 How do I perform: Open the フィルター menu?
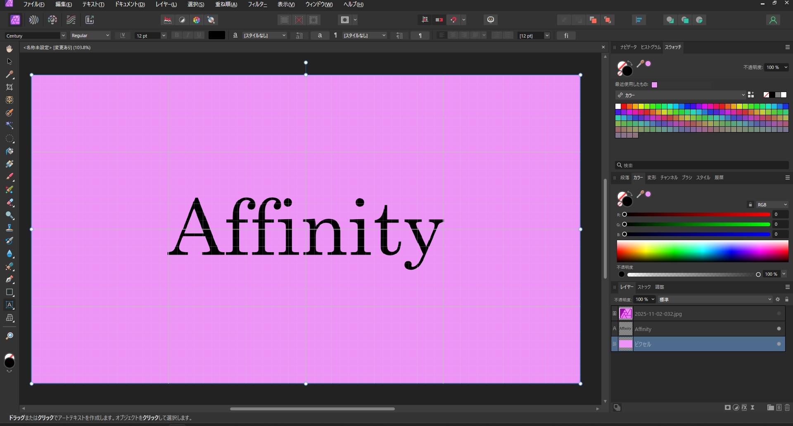pos(257,5)
